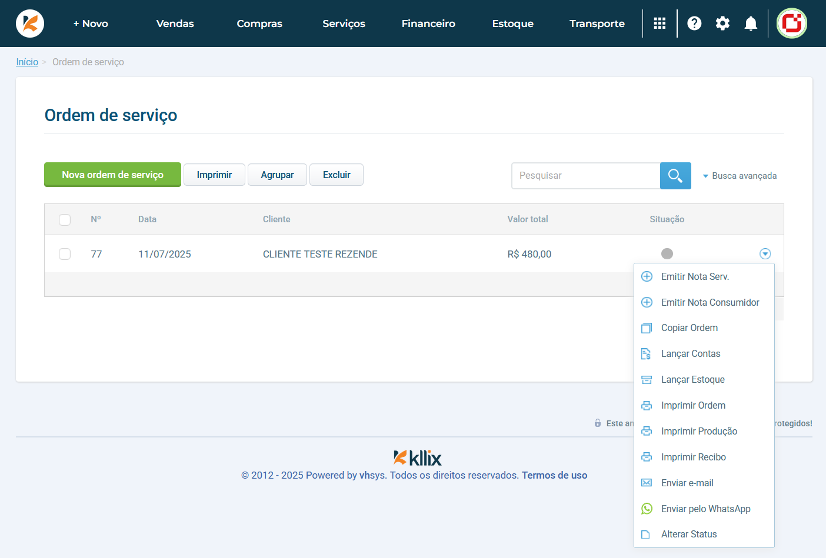Expand Busca avançada search options
Screen dimensions: 826x558
[740, 176]
